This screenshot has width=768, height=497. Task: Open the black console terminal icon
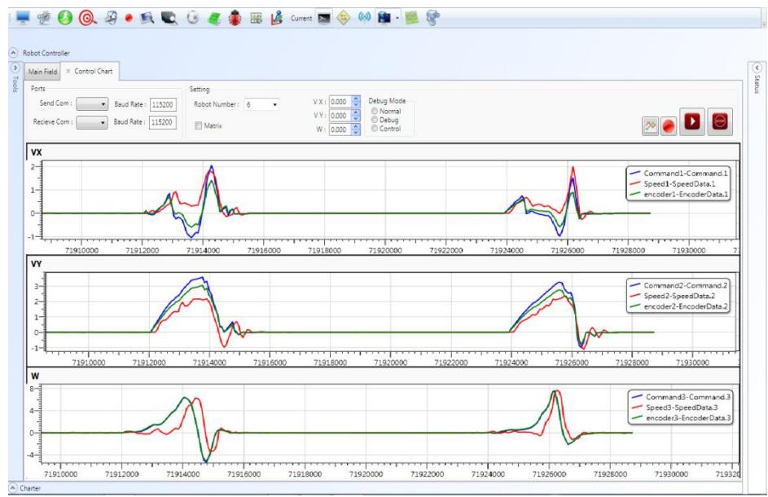tap(324, 18)
